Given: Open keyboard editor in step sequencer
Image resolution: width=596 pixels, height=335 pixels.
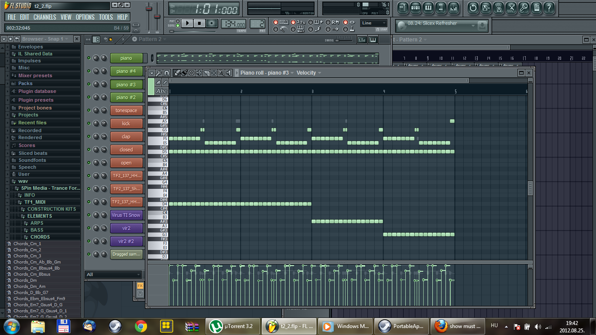Looking at the screenshot, I should pos(373,40).
